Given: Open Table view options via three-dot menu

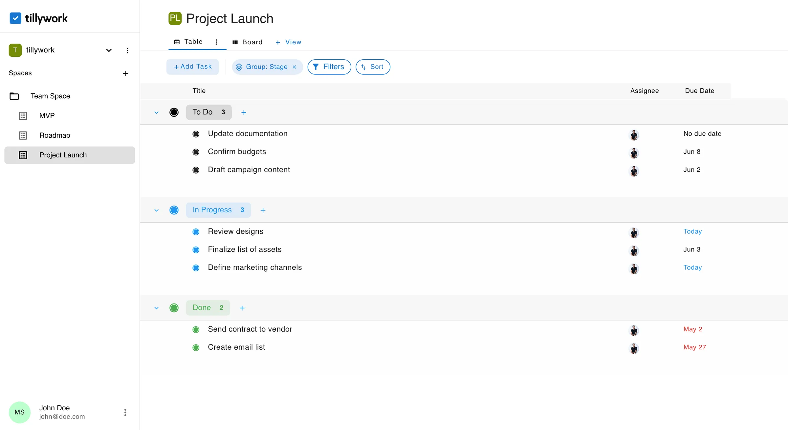Looking at the screenshot, I should tap(216, 42).
